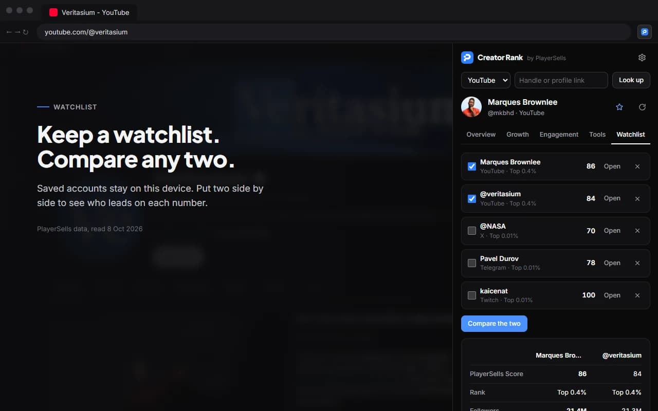The height and width of the screenshot is (411, 658).
Task: Click the PlayerSells Score row label
Action: pos(496,374)
